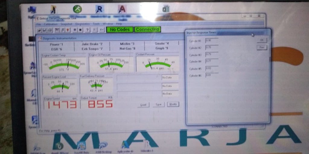
Task: Click the question mark help icon
Action: [88, 30]
